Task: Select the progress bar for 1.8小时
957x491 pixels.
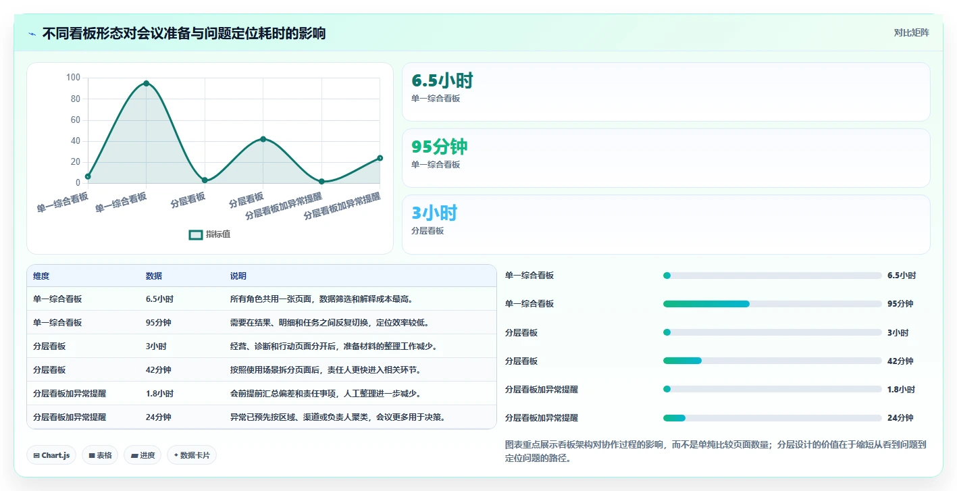Action: point(773,389)
